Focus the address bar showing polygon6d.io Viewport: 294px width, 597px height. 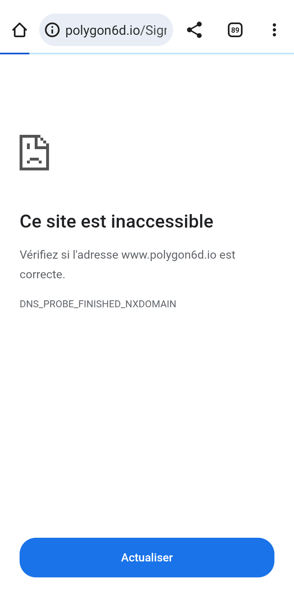[x=106, y=30]
